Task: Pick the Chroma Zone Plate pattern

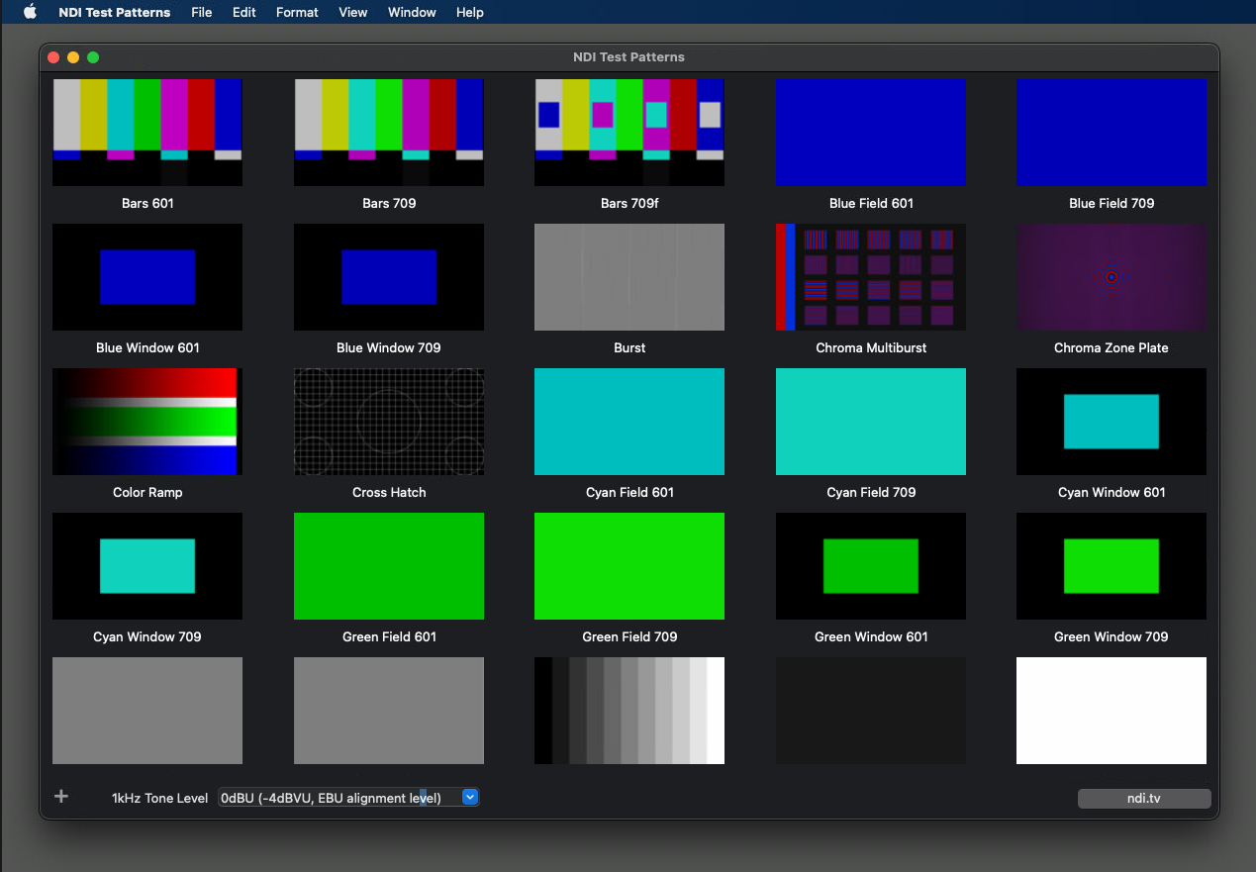Action: [1111, 277]
